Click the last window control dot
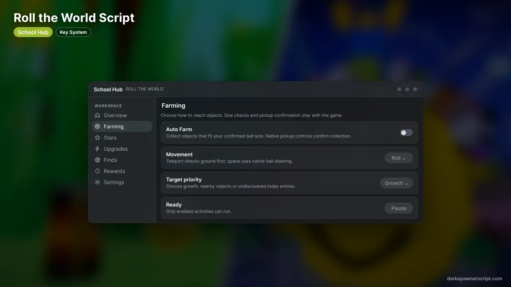The width and height of the screenshot is (511, 287). pos(415,89)
